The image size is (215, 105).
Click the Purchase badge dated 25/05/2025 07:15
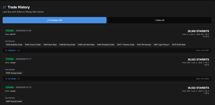click(x=10, y=87)
